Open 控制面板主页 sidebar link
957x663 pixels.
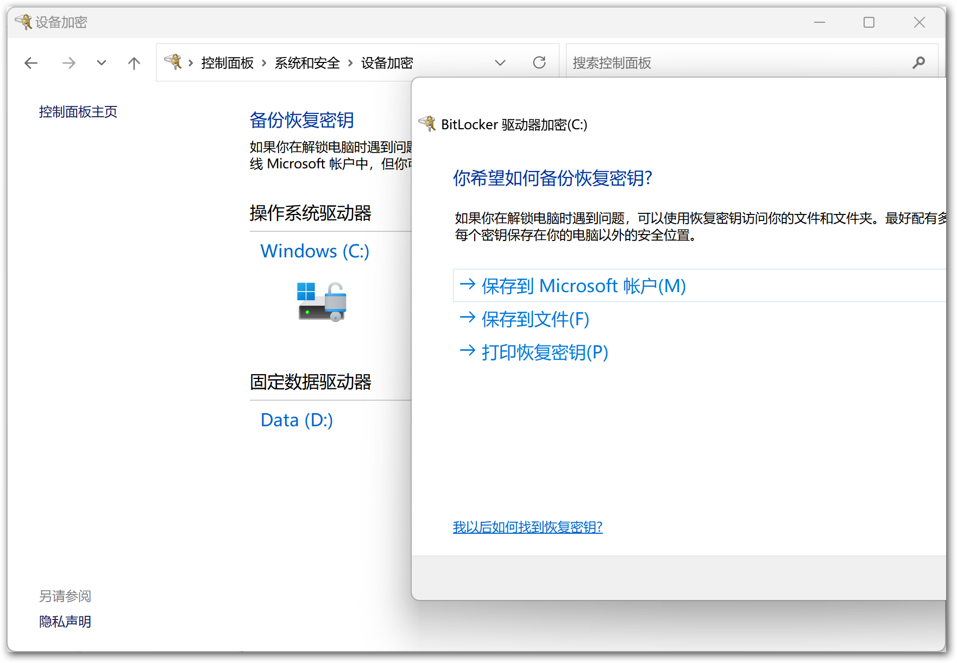pos(78,112)
